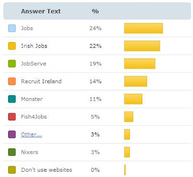
Task: Click the Monster 11% result bar
Action: 133,99
